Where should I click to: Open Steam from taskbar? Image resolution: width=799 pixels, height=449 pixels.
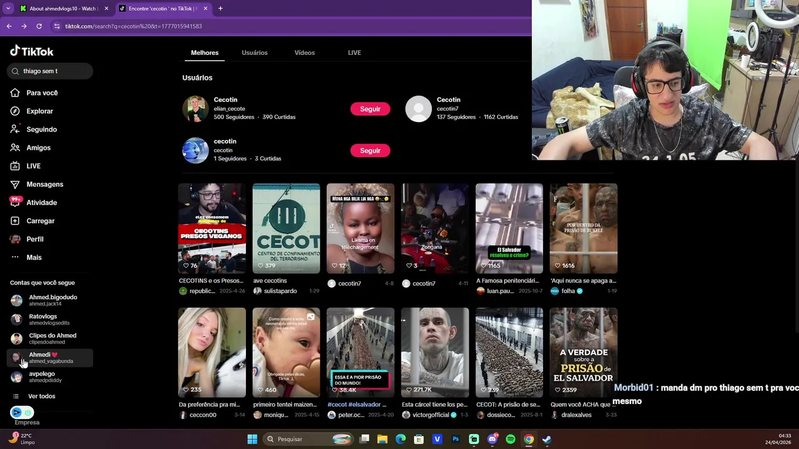coord(547,439)
